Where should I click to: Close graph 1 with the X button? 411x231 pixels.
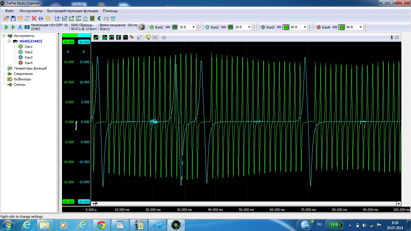click(397, 37)
